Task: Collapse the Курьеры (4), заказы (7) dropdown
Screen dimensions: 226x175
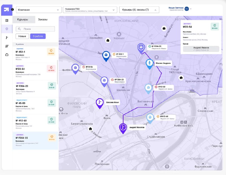Action: coord(139,10)
